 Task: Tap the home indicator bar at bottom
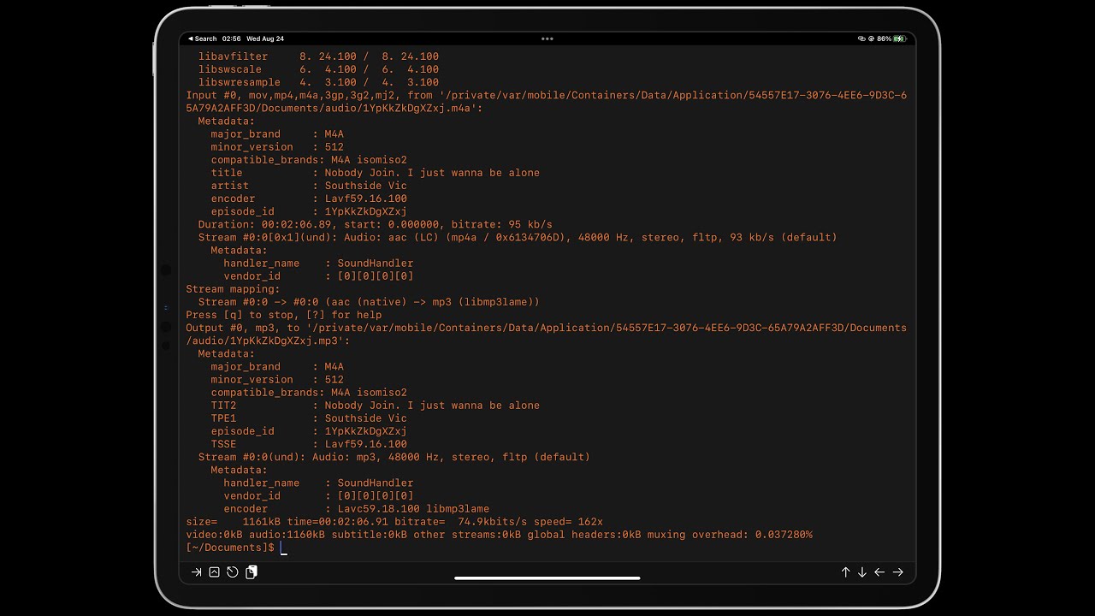pyautogui.click(x=547, y=577)
